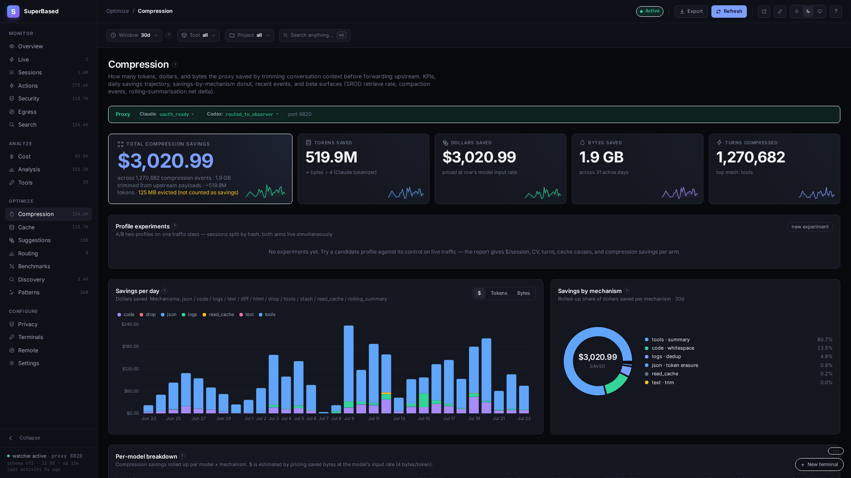Toggle the tools legend color swatch
This screenshot has width=851, height=478.
261,315
